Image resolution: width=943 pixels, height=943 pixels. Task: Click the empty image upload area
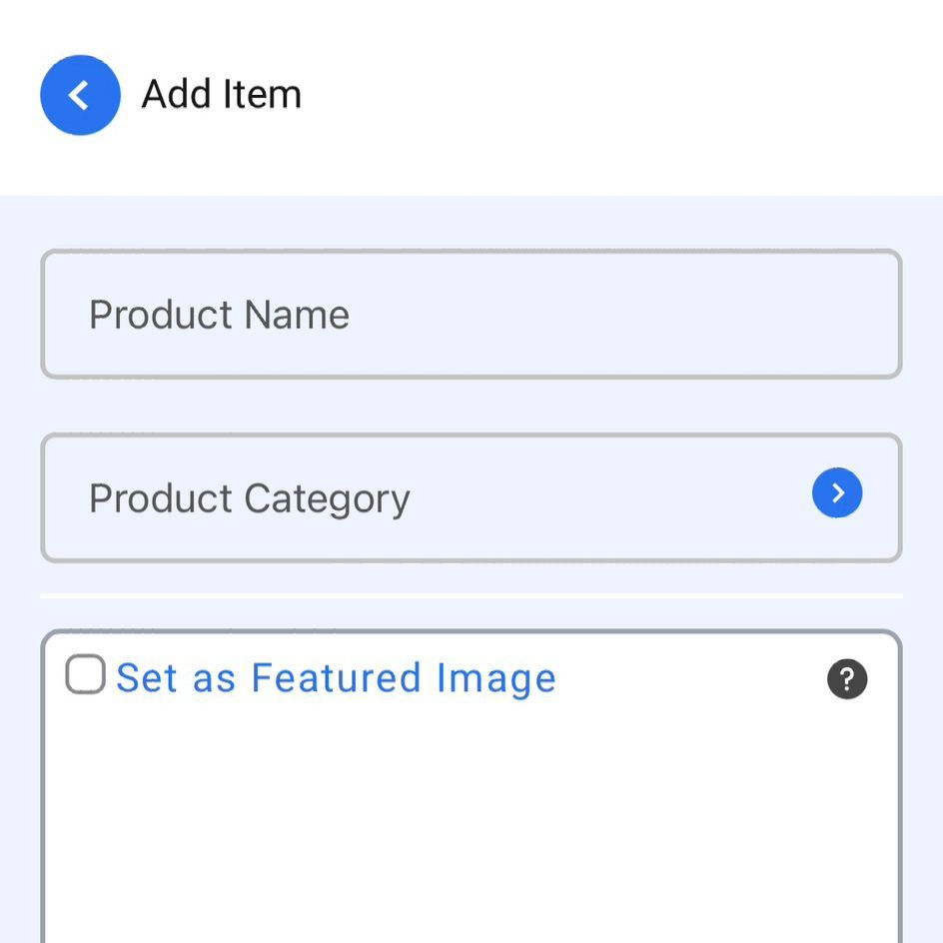[x=471, y=824]
